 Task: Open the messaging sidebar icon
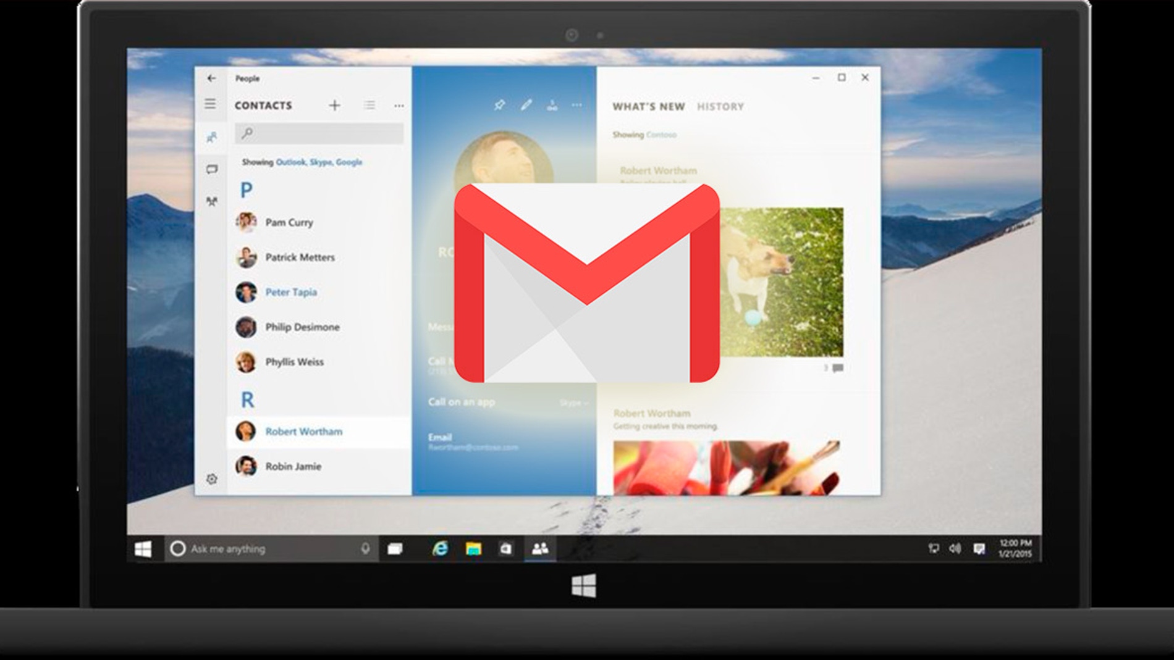211,169
